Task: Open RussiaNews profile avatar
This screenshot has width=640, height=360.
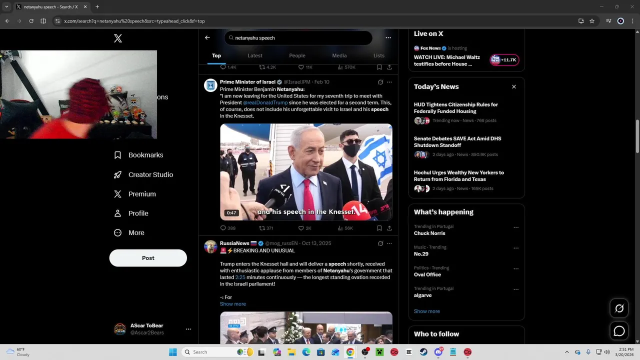Action: click(210, 246)
